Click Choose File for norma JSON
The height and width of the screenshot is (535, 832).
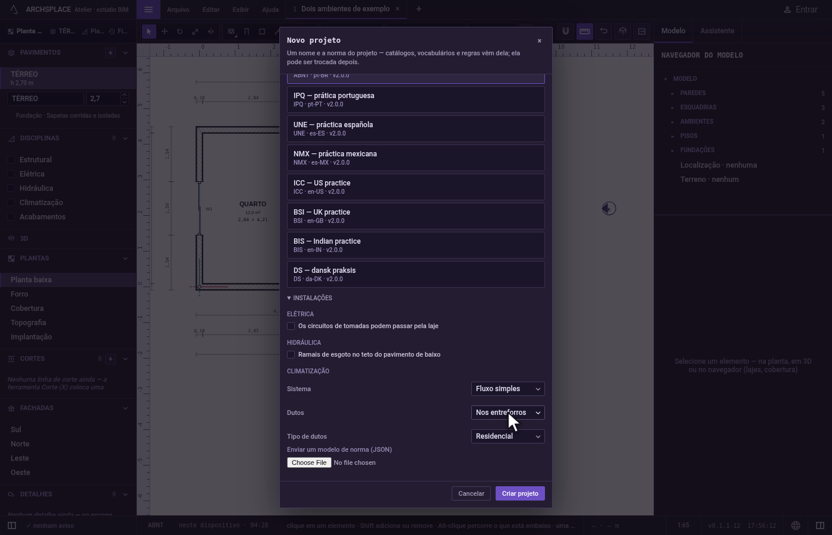309,462
